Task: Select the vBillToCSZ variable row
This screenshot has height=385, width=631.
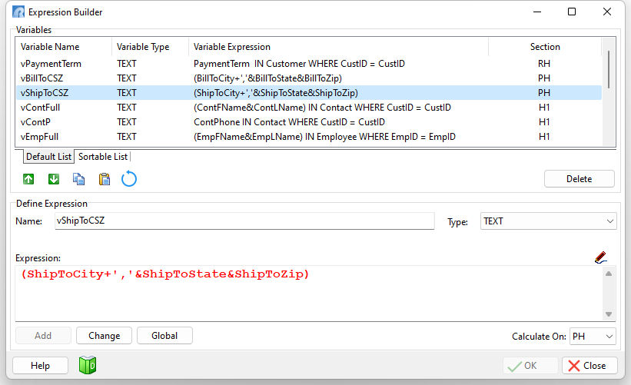Action: coord(309,78)
